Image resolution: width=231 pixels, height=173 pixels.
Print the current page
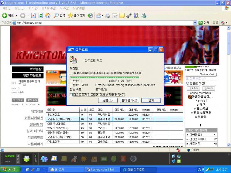pos(108,15)
